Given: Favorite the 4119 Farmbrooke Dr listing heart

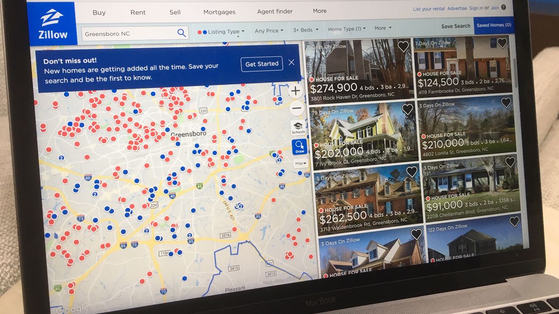Looking at the screenshot, I should coord(502,43).
